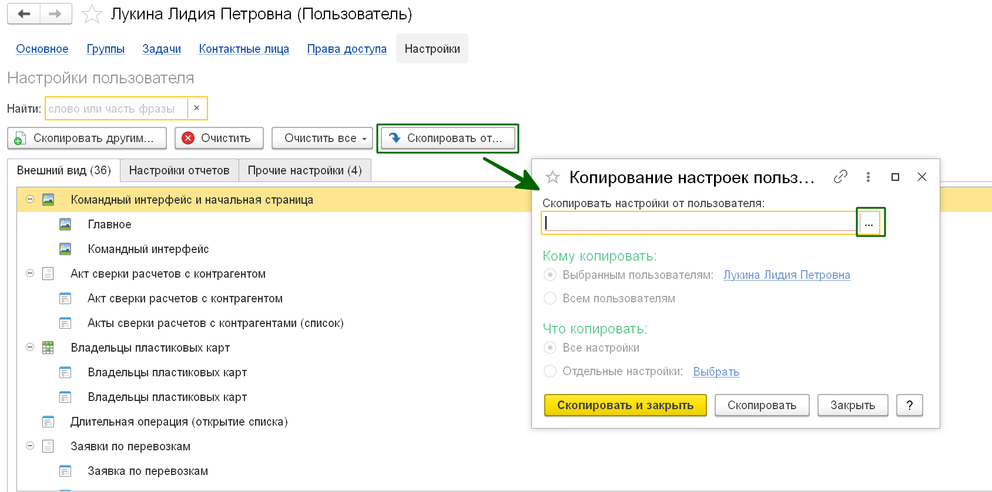Collapse the Заявки по перевозкам group
Viewport: 992px width, 492px height.
[x=30, y=446]
